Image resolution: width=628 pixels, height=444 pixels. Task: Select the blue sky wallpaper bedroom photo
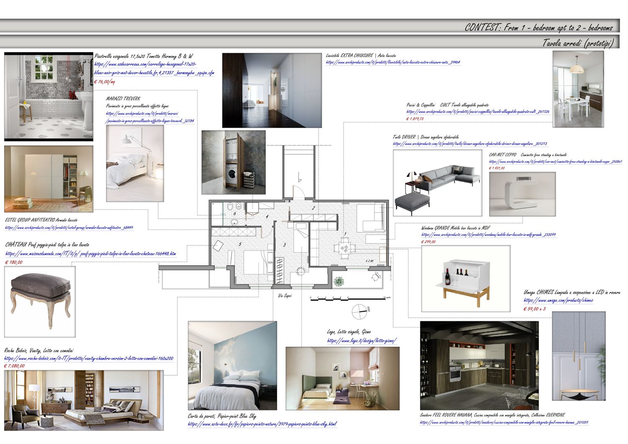point(232,366)
